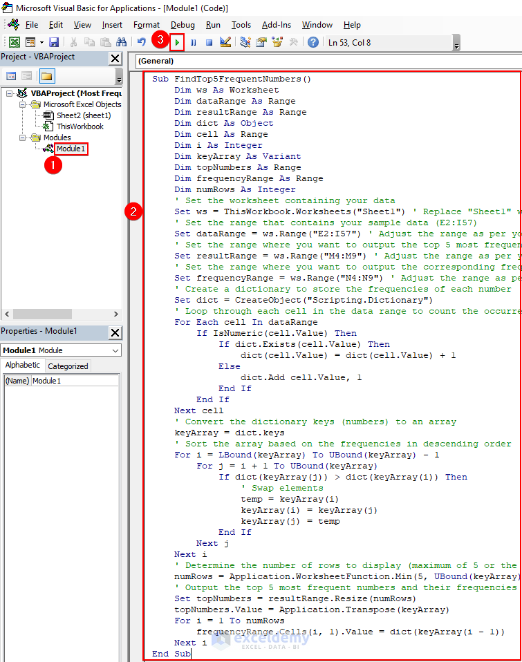Viewport: 522px width, 662px height.
Task: Click the Project pane scrollbar left arrow
Action: coord(7,314)
